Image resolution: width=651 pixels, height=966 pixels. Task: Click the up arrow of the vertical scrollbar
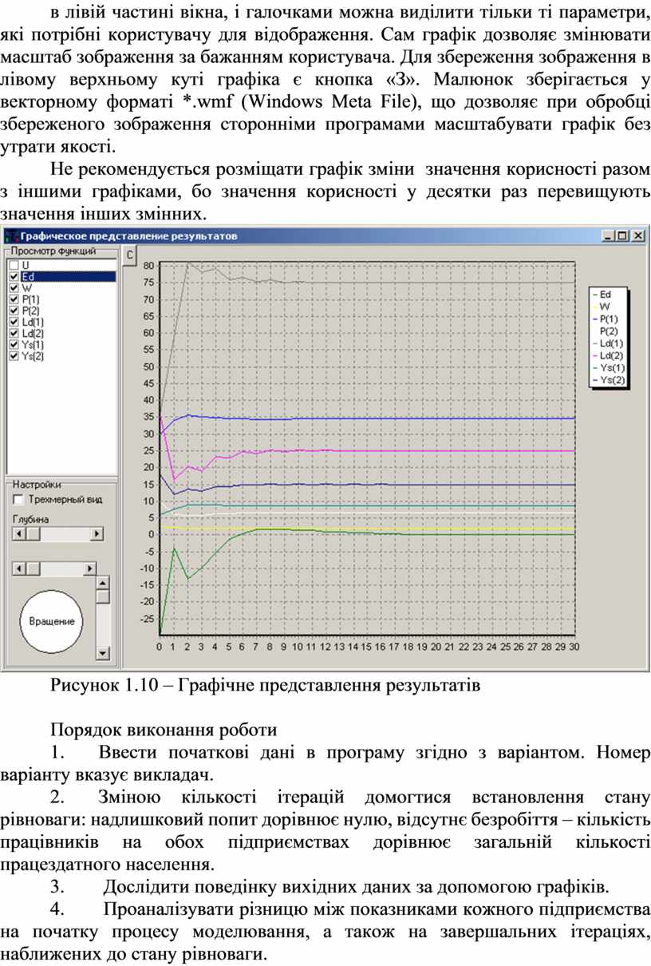tap(102, 583)
